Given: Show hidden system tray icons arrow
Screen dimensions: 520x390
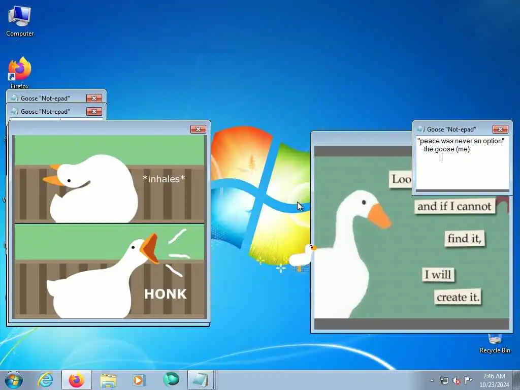Looking at the screenshot, I should point(432,380).
